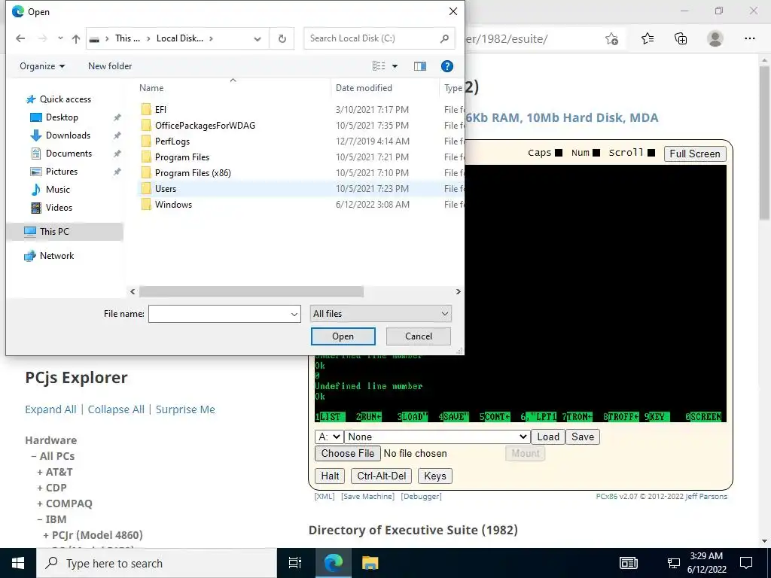The height and width of the screenshot is (578, 771).
Task: Open Quick access in navigation pane
Action: [65, 99]
